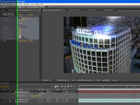Click the Mask Feather value
The width and height of the screenshot is (140, 105).
tap(37, 96)
